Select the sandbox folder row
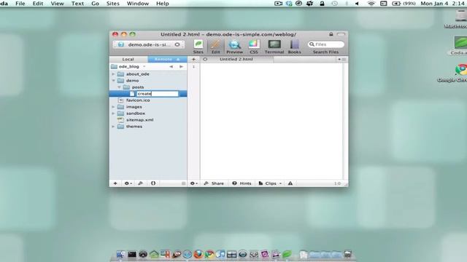The image size is (467, 262). (x=148, y=114)
